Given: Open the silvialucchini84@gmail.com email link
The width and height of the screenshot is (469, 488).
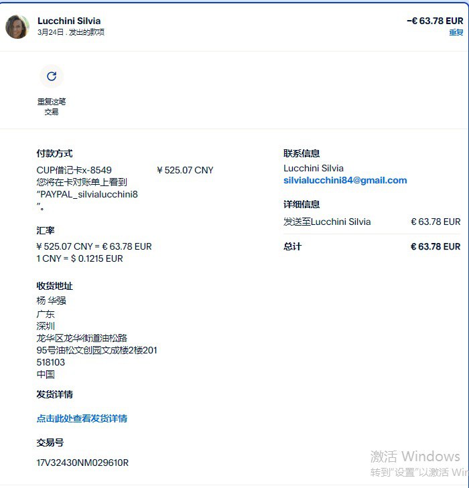Looking at the screenshot, I should [x=345, y=180].
